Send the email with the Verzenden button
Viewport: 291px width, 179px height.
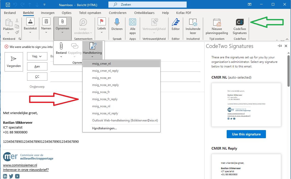[14, 62]
